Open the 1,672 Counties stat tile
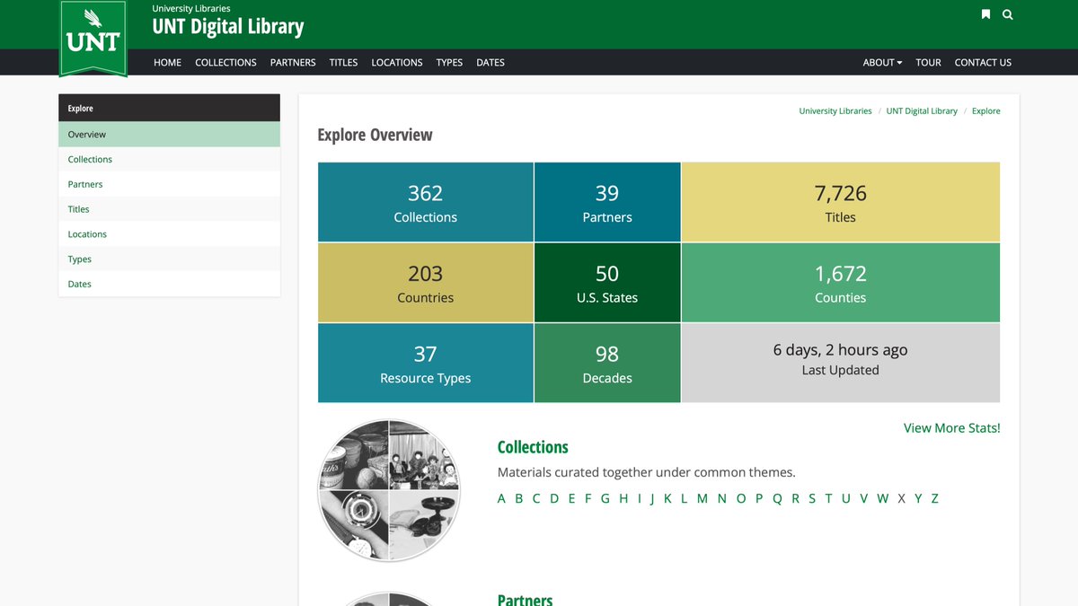 (841, 283)
